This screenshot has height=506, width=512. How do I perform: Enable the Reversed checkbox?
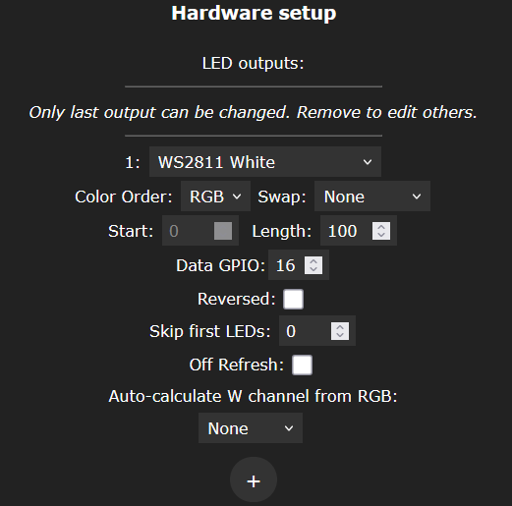[293, 299]
